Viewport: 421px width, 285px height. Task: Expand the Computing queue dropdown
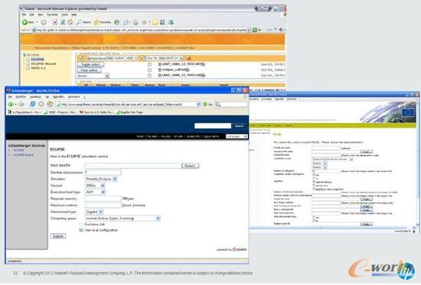tap(122, 219)
